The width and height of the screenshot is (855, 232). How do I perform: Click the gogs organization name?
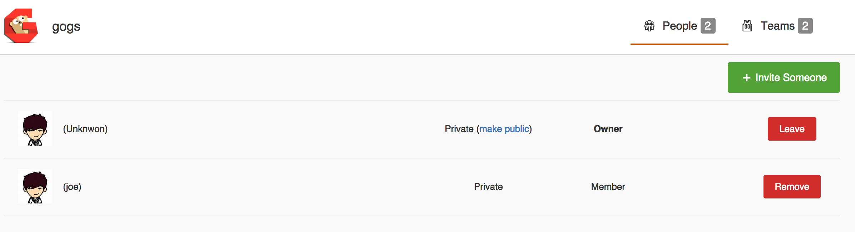[66, 27]
